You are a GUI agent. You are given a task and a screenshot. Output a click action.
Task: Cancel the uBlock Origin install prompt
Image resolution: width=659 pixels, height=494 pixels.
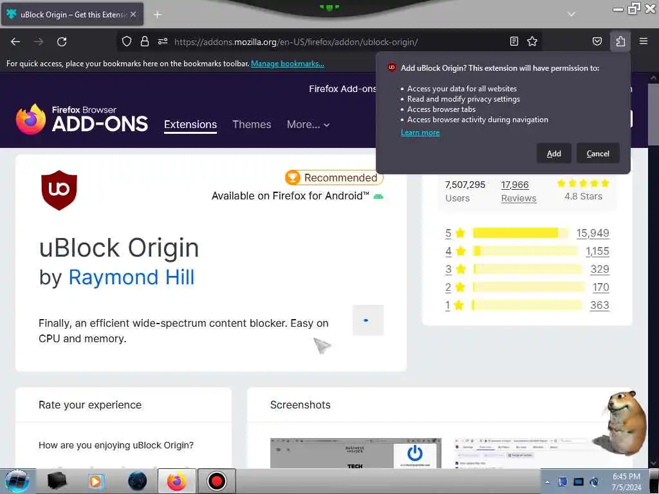point(598,153)
